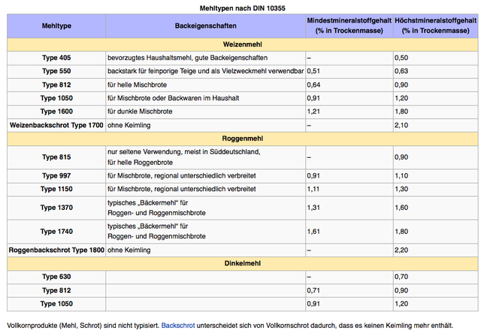Click the 'Mehltype' column header
481x331 pixels.
pyautogui.click(x=56, y=26)
